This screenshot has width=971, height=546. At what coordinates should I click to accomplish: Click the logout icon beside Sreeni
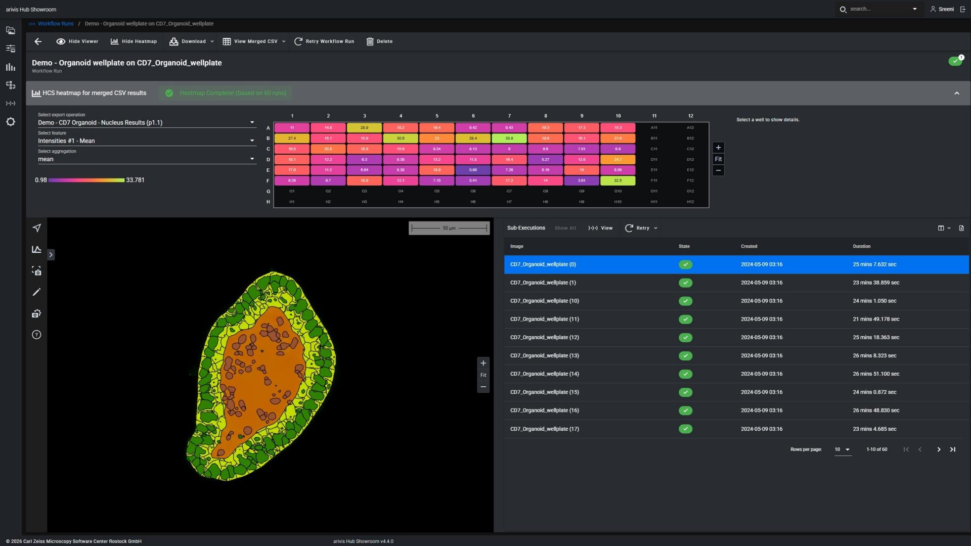[962, 9]
